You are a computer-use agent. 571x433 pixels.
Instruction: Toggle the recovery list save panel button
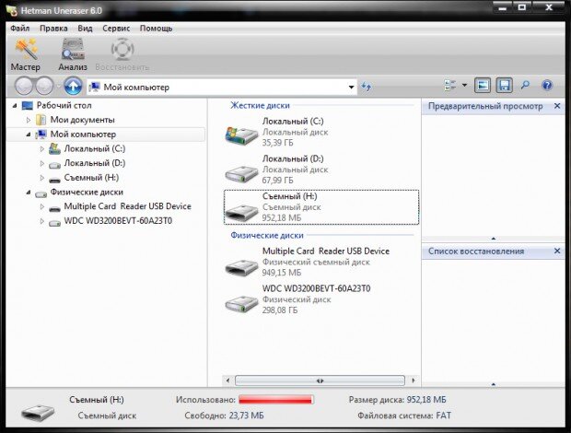[505, 86]
